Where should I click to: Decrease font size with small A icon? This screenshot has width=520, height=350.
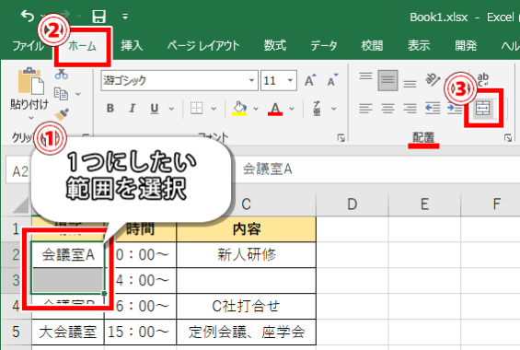332,80
